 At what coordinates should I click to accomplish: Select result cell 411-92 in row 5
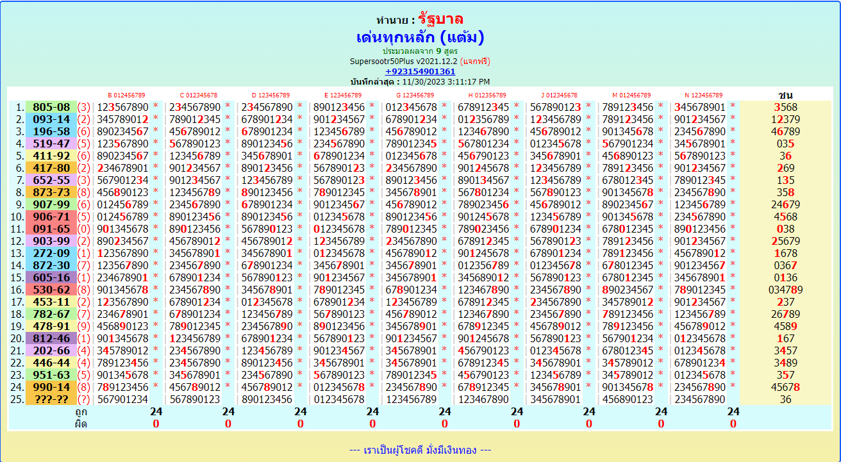(51, 156)
